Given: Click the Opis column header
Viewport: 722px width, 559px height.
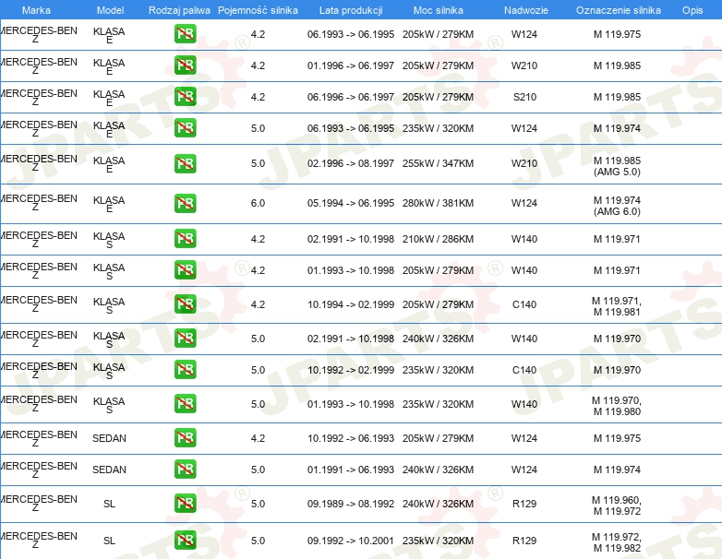Looking at the screenshot, I should (x=692, y=10).
